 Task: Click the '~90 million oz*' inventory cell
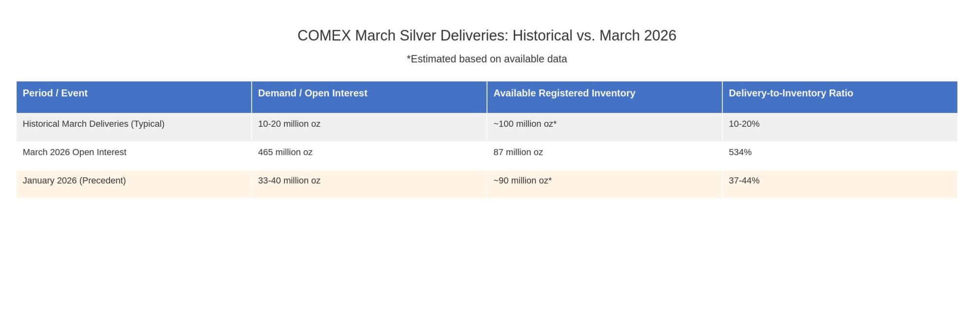tap(522, 181)
